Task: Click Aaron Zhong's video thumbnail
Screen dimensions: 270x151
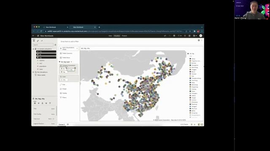Action: (252, 10)
